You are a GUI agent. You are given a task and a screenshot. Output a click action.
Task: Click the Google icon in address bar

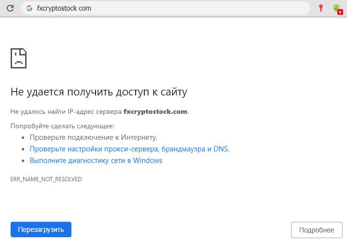(x=29, y=8)
